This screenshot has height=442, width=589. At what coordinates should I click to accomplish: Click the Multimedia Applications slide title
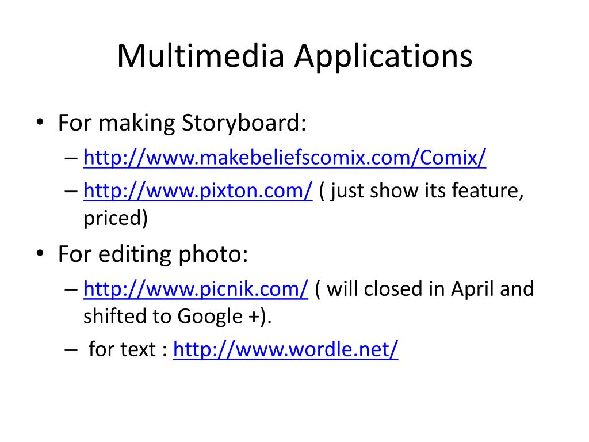click(295, 56)
